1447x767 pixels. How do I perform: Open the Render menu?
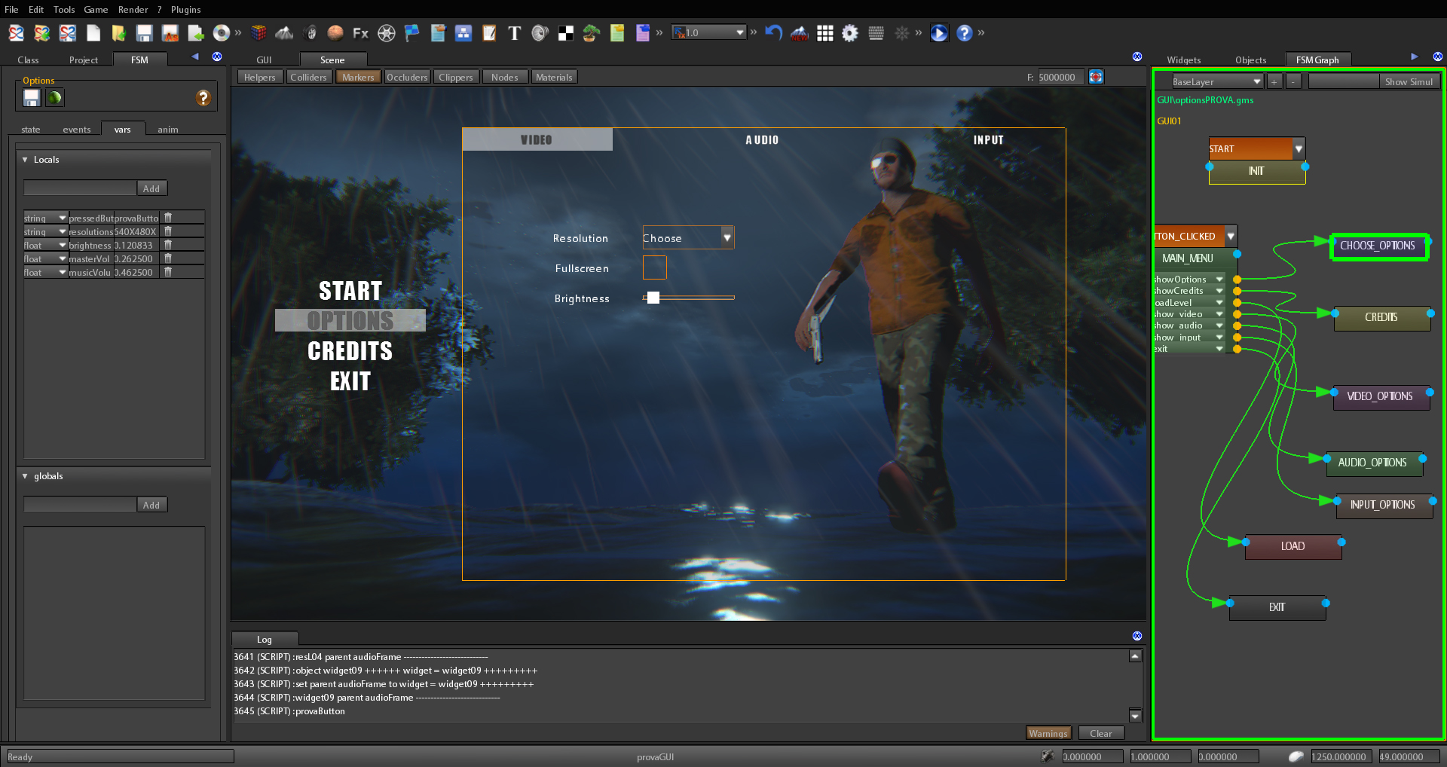(133, 9)
